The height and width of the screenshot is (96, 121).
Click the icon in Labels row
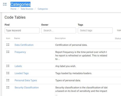coord(8,66)
